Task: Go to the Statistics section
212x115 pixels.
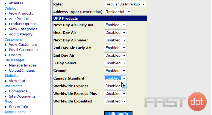Action: (12, 76)
